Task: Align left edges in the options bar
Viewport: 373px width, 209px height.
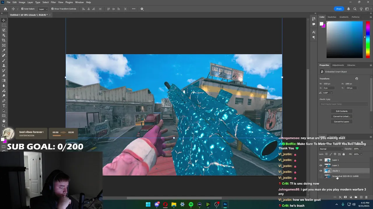Action: click(83, 9)
